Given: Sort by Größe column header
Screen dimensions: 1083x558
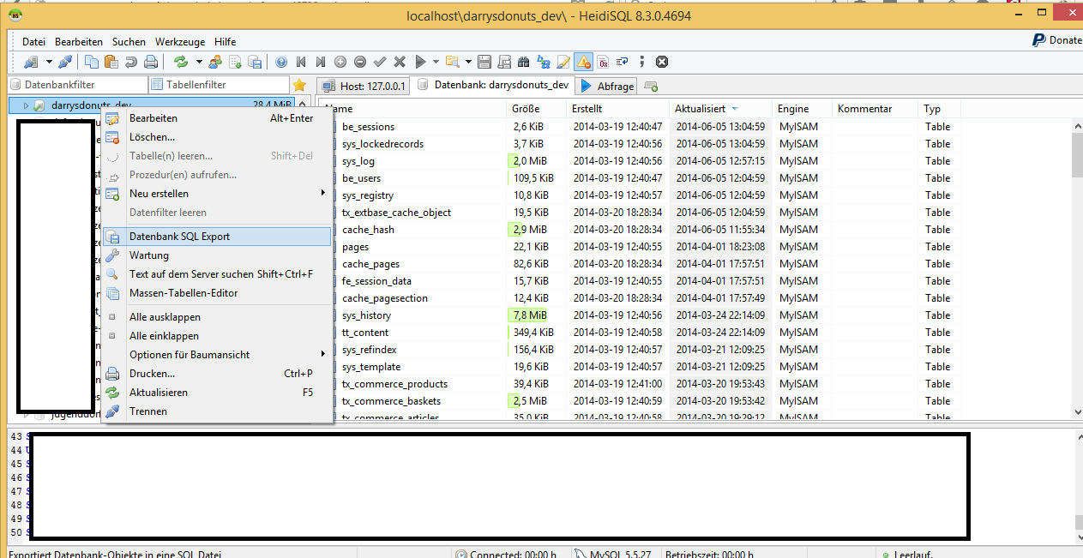Looking at the screenshot, I should pyautogui.click(x=537, y=109).
